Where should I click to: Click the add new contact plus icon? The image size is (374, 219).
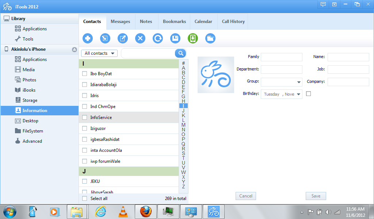click(x=88, y=38)
